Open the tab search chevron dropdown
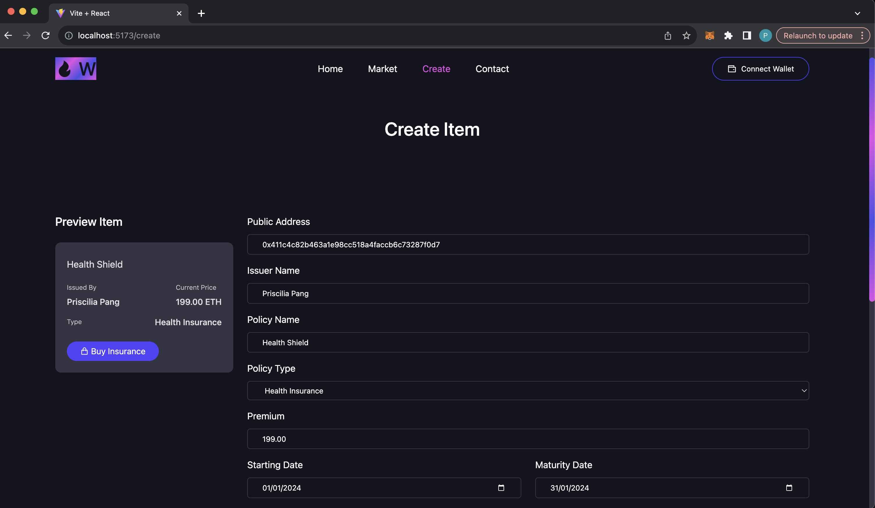The image size is (875, 508). click(x=857, y=13)
